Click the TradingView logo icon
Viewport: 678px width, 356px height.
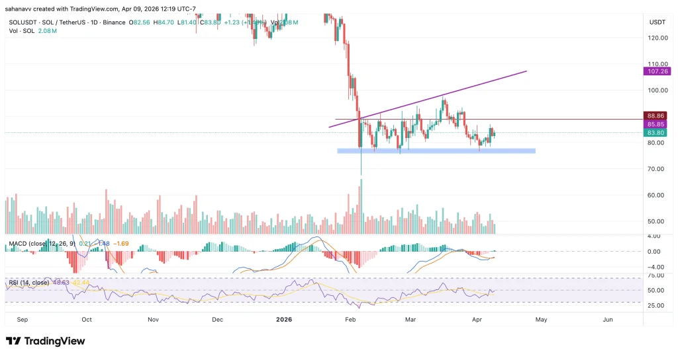13,341
